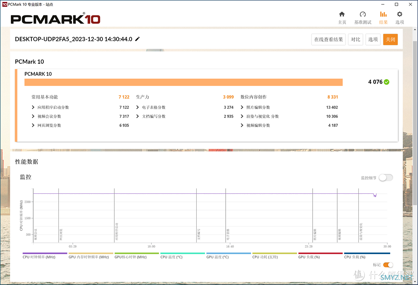
Task: Click the 常用基本功能 score 7 122 in orange
Action: point(124,97)
